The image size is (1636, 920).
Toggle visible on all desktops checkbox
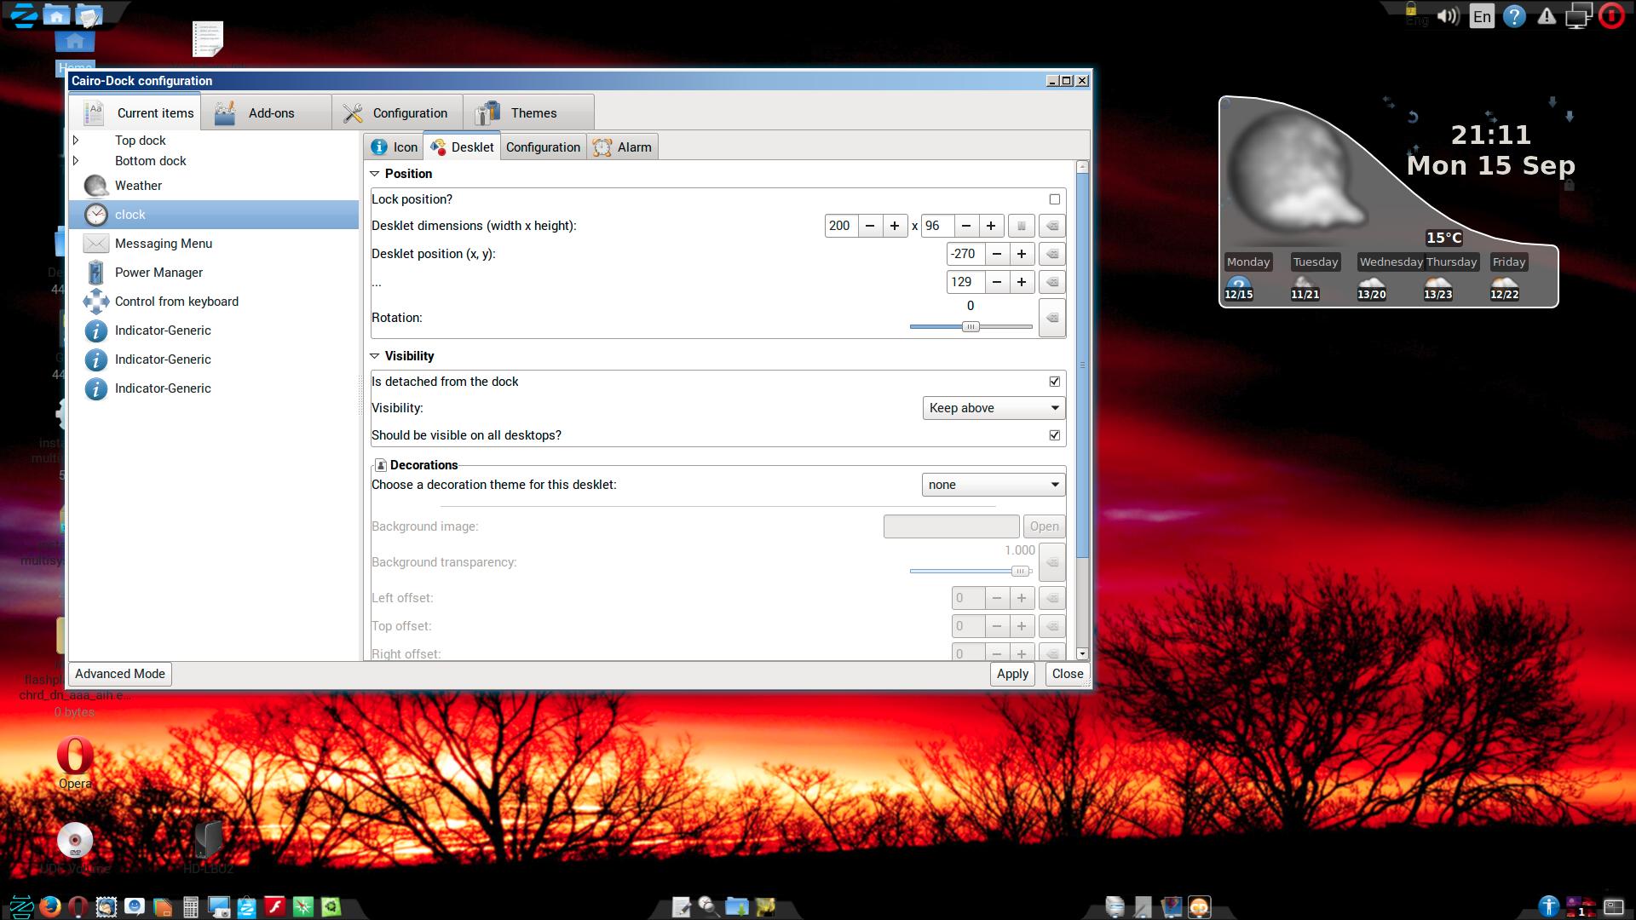[1055, 435]
